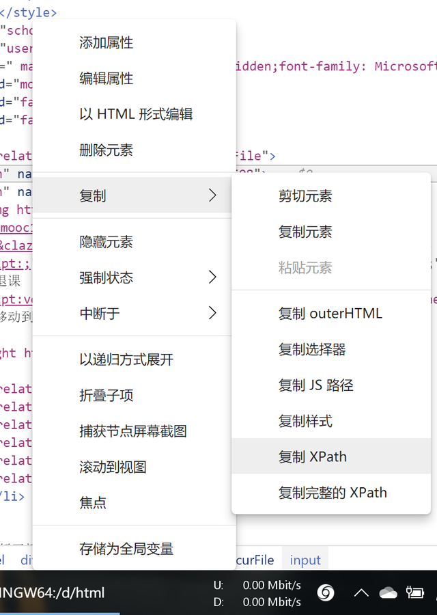Select 添加属性 from the context menu
Image resolution: width=437 pixels, height=615 pixels.
click(106, 43)
